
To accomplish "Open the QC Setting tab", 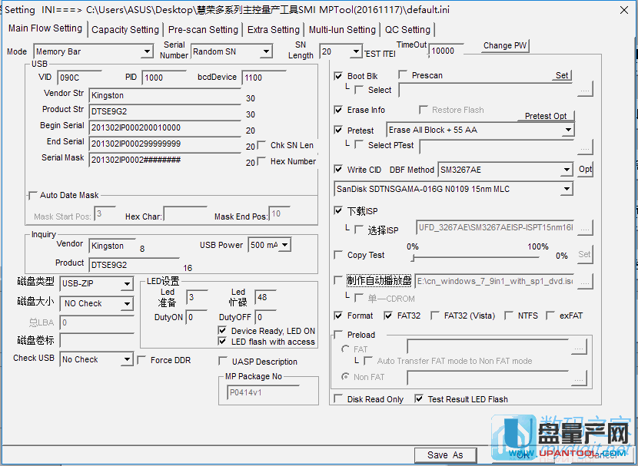I will [x=408, y=29].
